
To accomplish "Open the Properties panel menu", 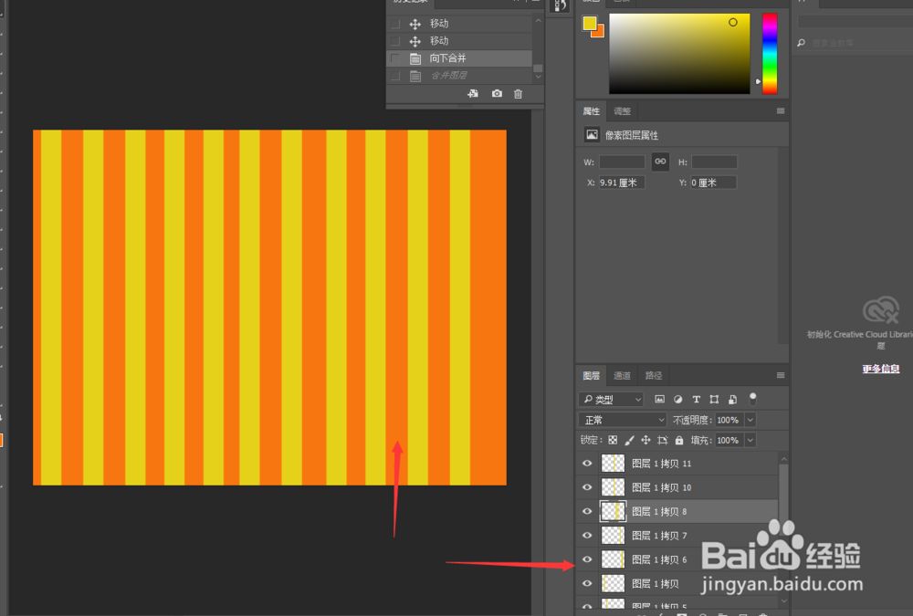I will tap(781, 111).
